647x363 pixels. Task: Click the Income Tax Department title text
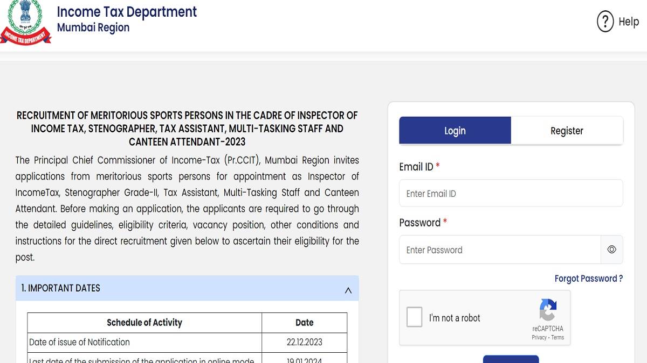point(127,12)
